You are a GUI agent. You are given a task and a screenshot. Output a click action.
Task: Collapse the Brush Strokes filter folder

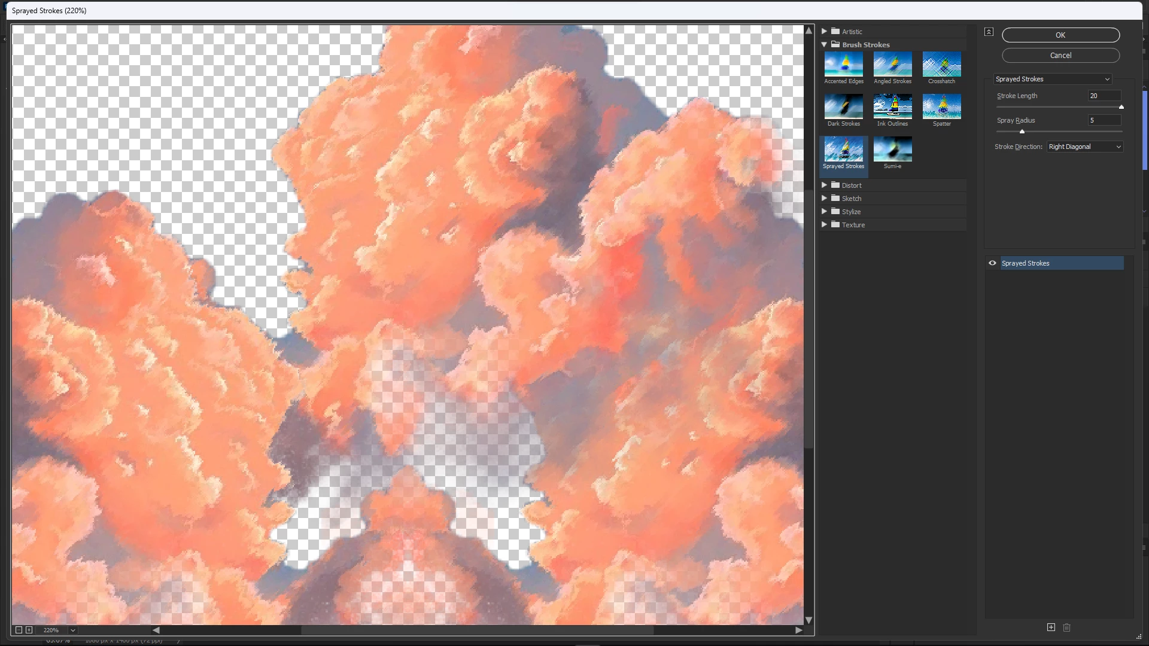point(824,45)
